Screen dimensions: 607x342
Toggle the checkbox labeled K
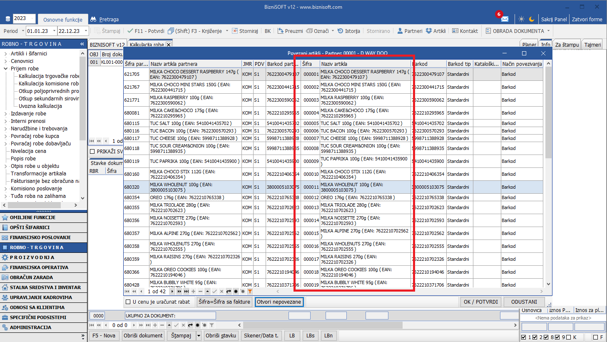point(569,337)
